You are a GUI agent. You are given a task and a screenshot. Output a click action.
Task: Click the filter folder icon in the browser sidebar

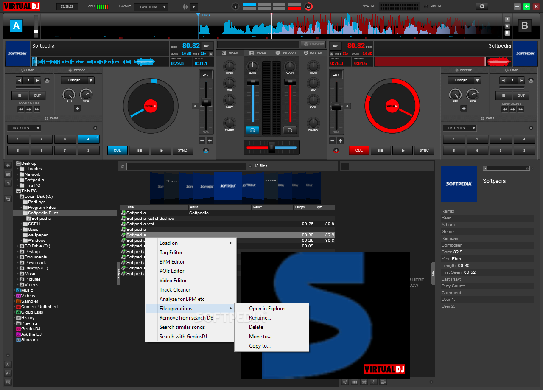[8, 183]
